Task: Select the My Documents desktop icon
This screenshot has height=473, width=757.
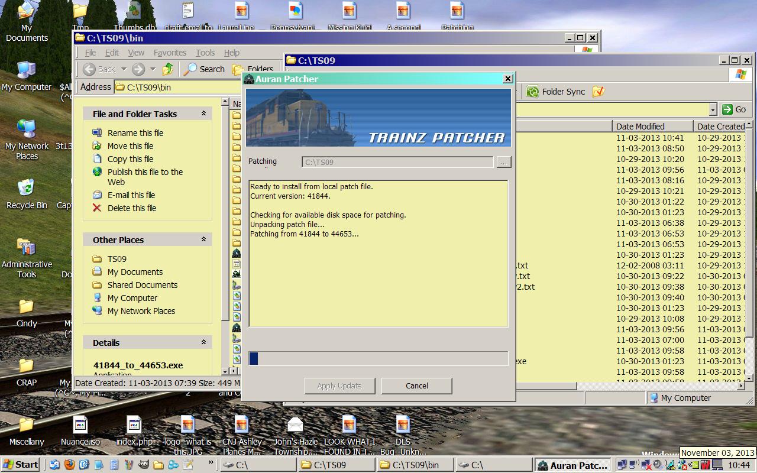Action: (x=27, y=22)
